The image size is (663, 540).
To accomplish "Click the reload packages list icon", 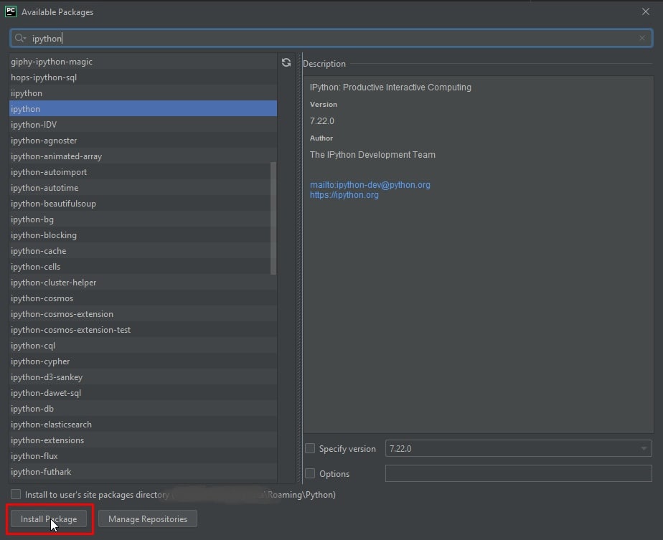I will pyautogui.click(x=286, y=62).
